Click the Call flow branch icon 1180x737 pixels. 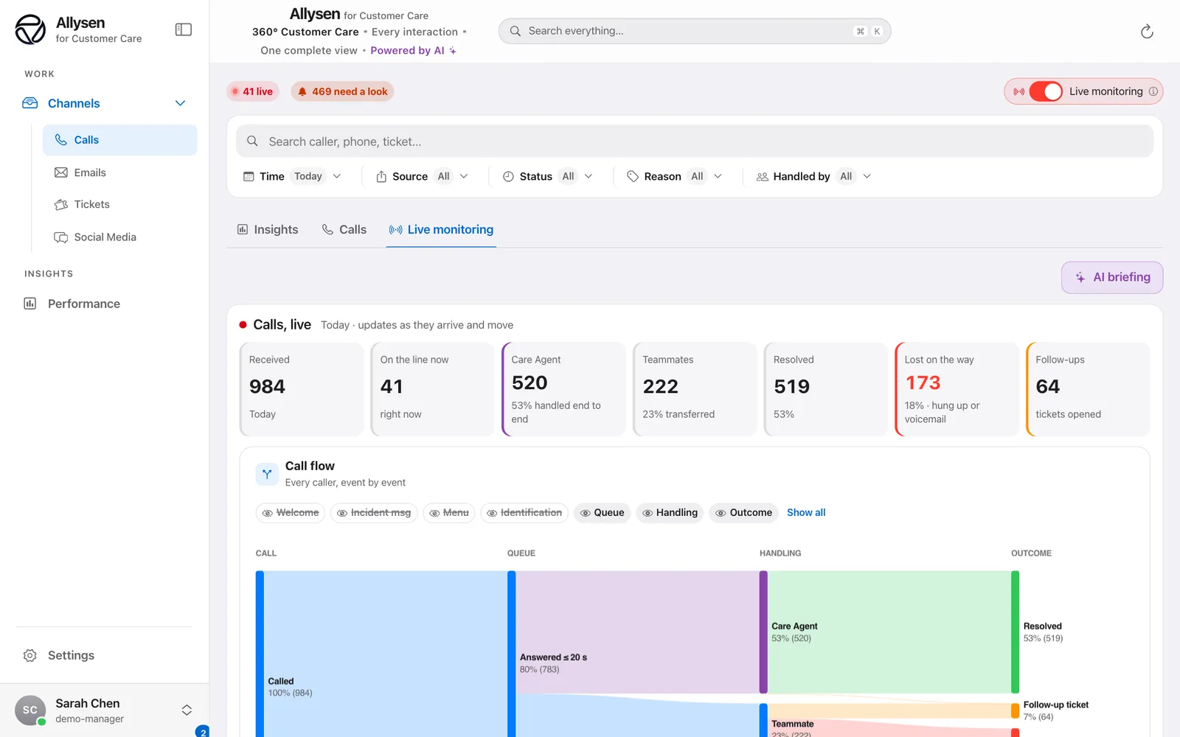click(x=267, y=474)
